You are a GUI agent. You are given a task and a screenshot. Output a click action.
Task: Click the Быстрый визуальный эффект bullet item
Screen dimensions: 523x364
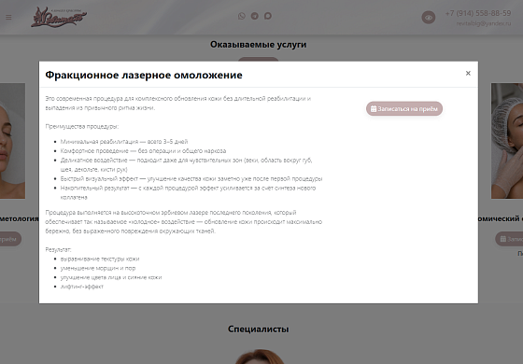191,178
